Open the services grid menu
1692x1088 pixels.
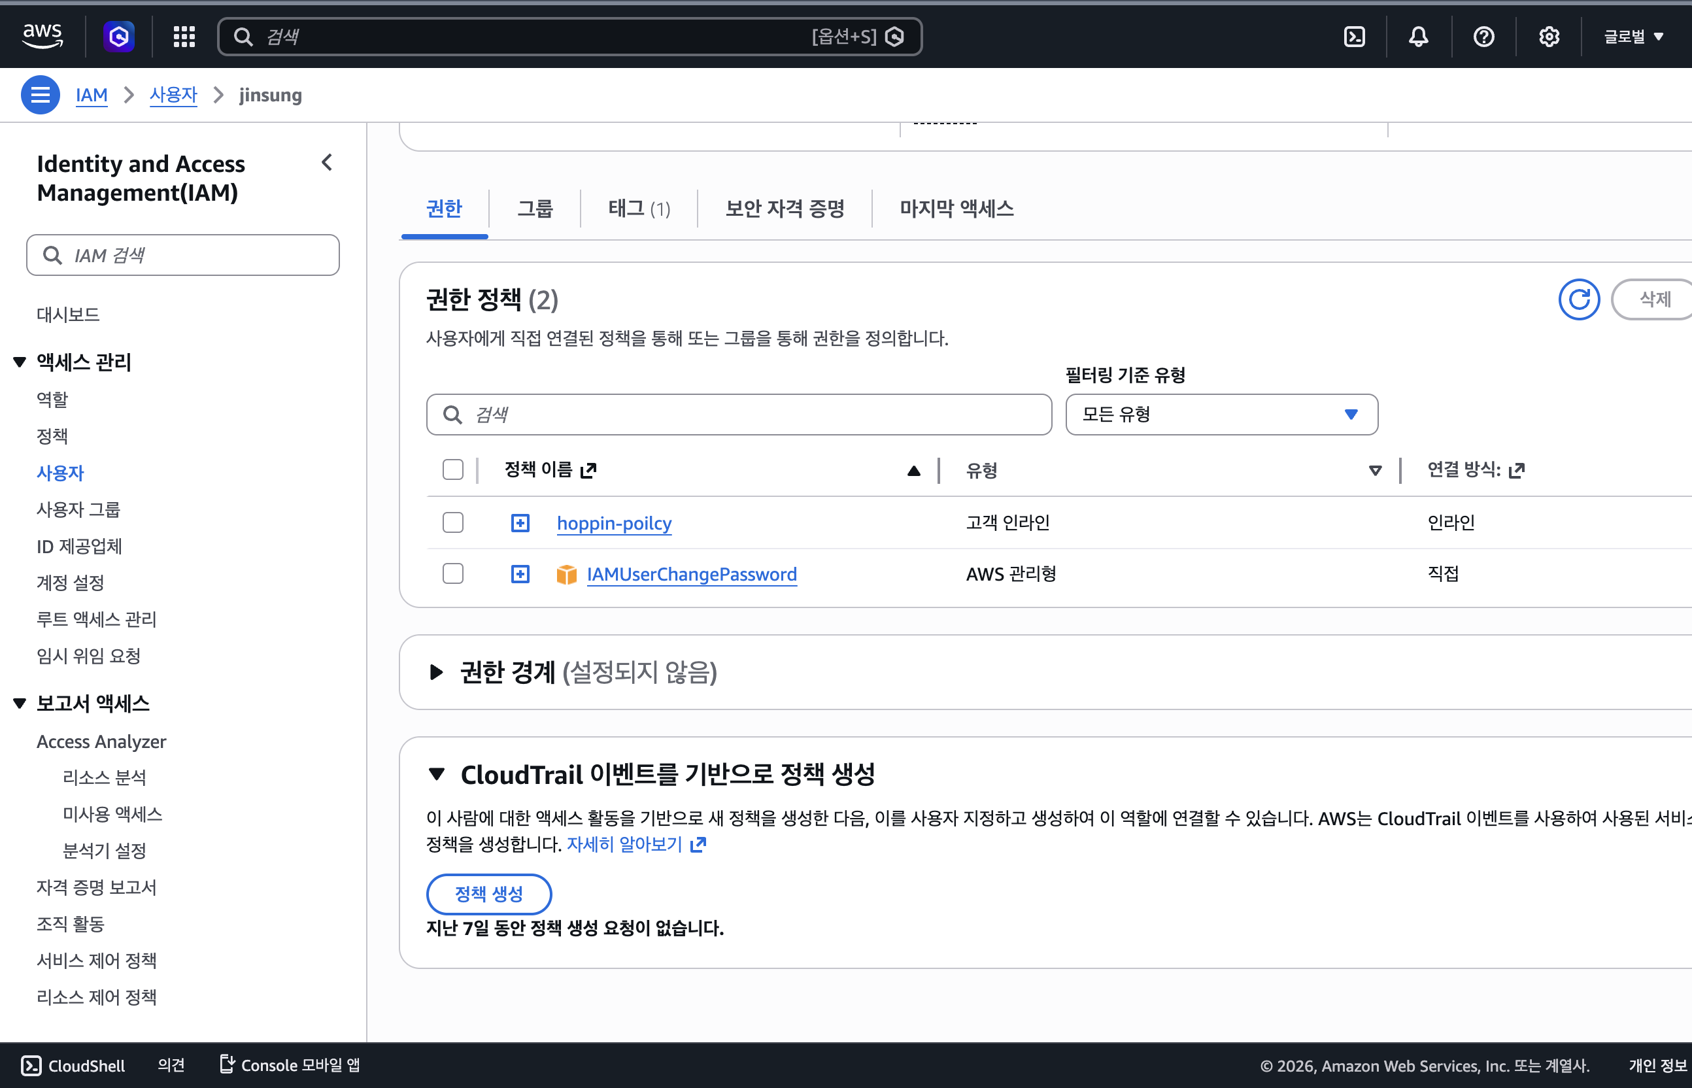pos(184,37)
